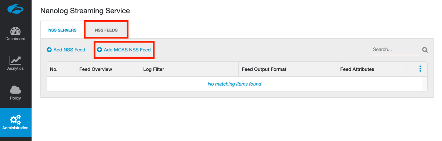Click the Add NSS Feed link

69,50
